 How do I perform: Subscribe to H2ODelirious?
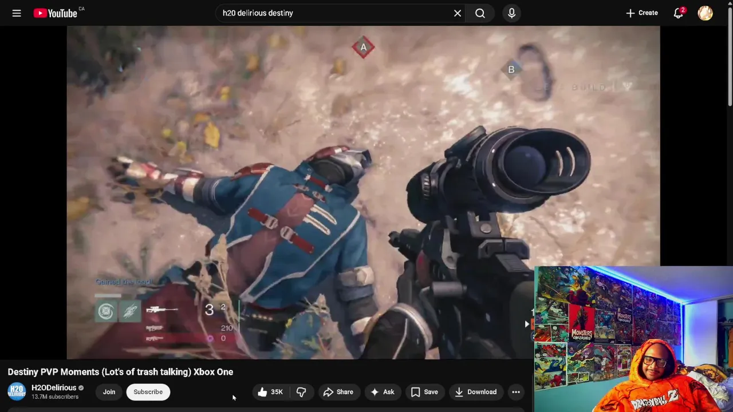click(148, 392)
